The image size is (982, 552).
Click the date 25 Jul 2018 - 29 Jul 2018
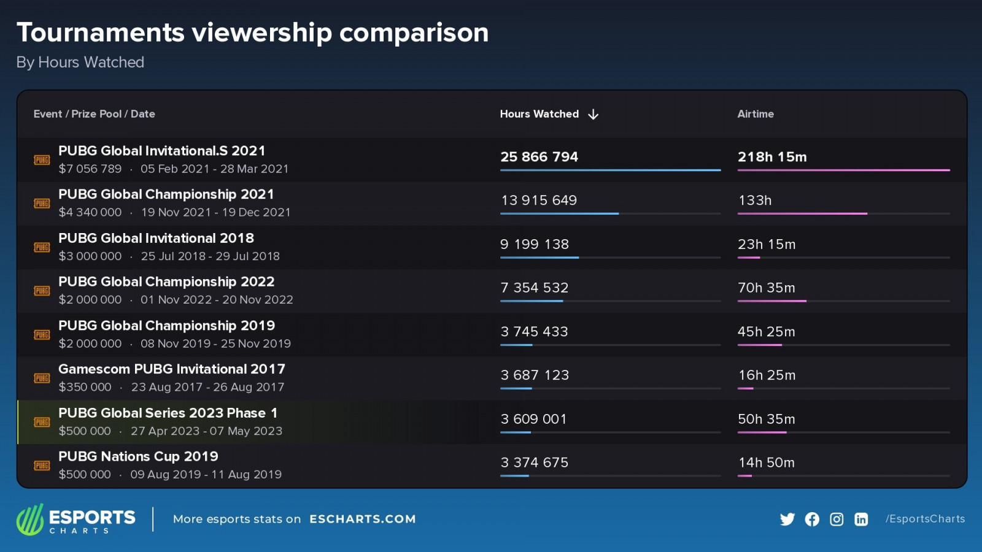210,256
